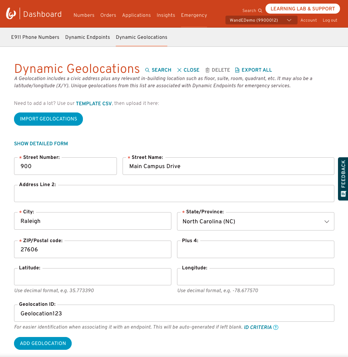The height and width of the screenshot is (357, 348).
Task: Download the Template CSV link
Action: click(94, 104)
